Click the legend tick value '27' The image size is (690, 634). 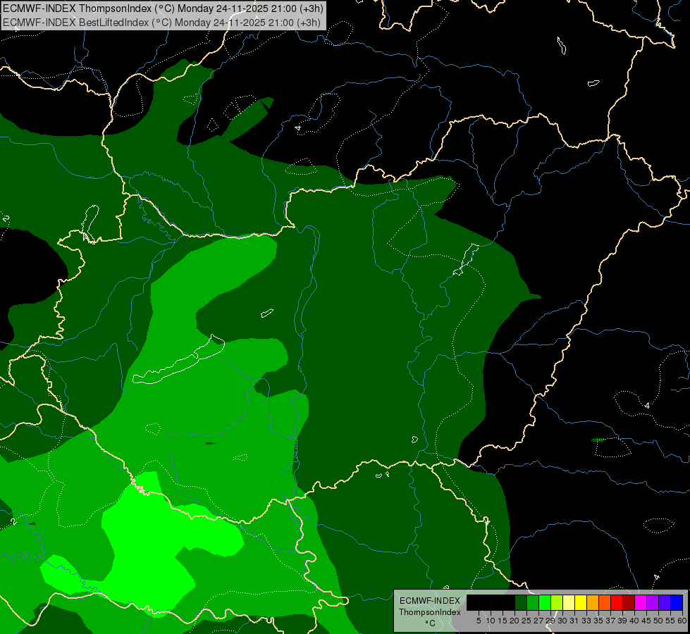(538, 621)
